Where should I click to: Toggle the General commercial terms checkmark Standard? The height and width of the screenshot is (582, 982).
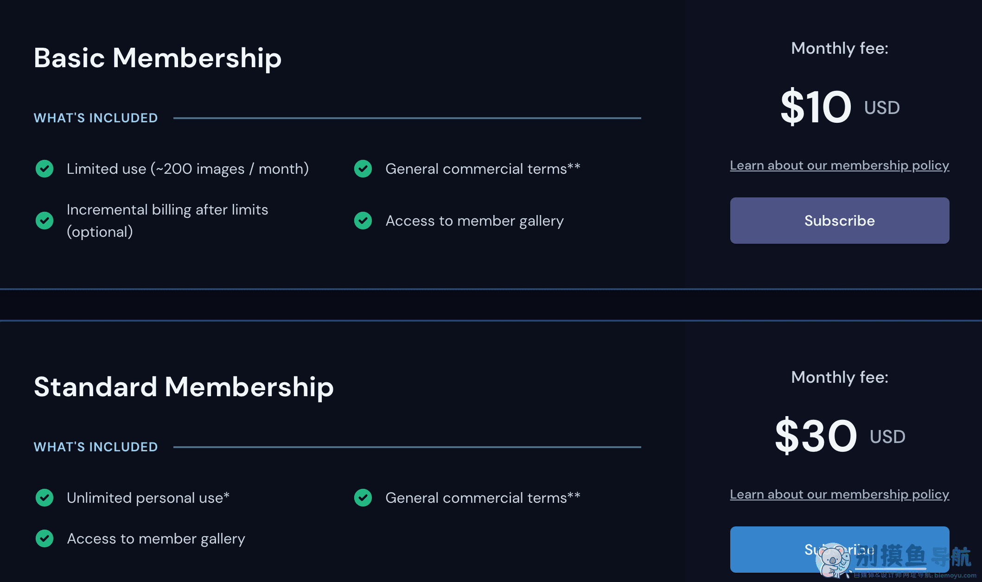(x=363, y=498)
